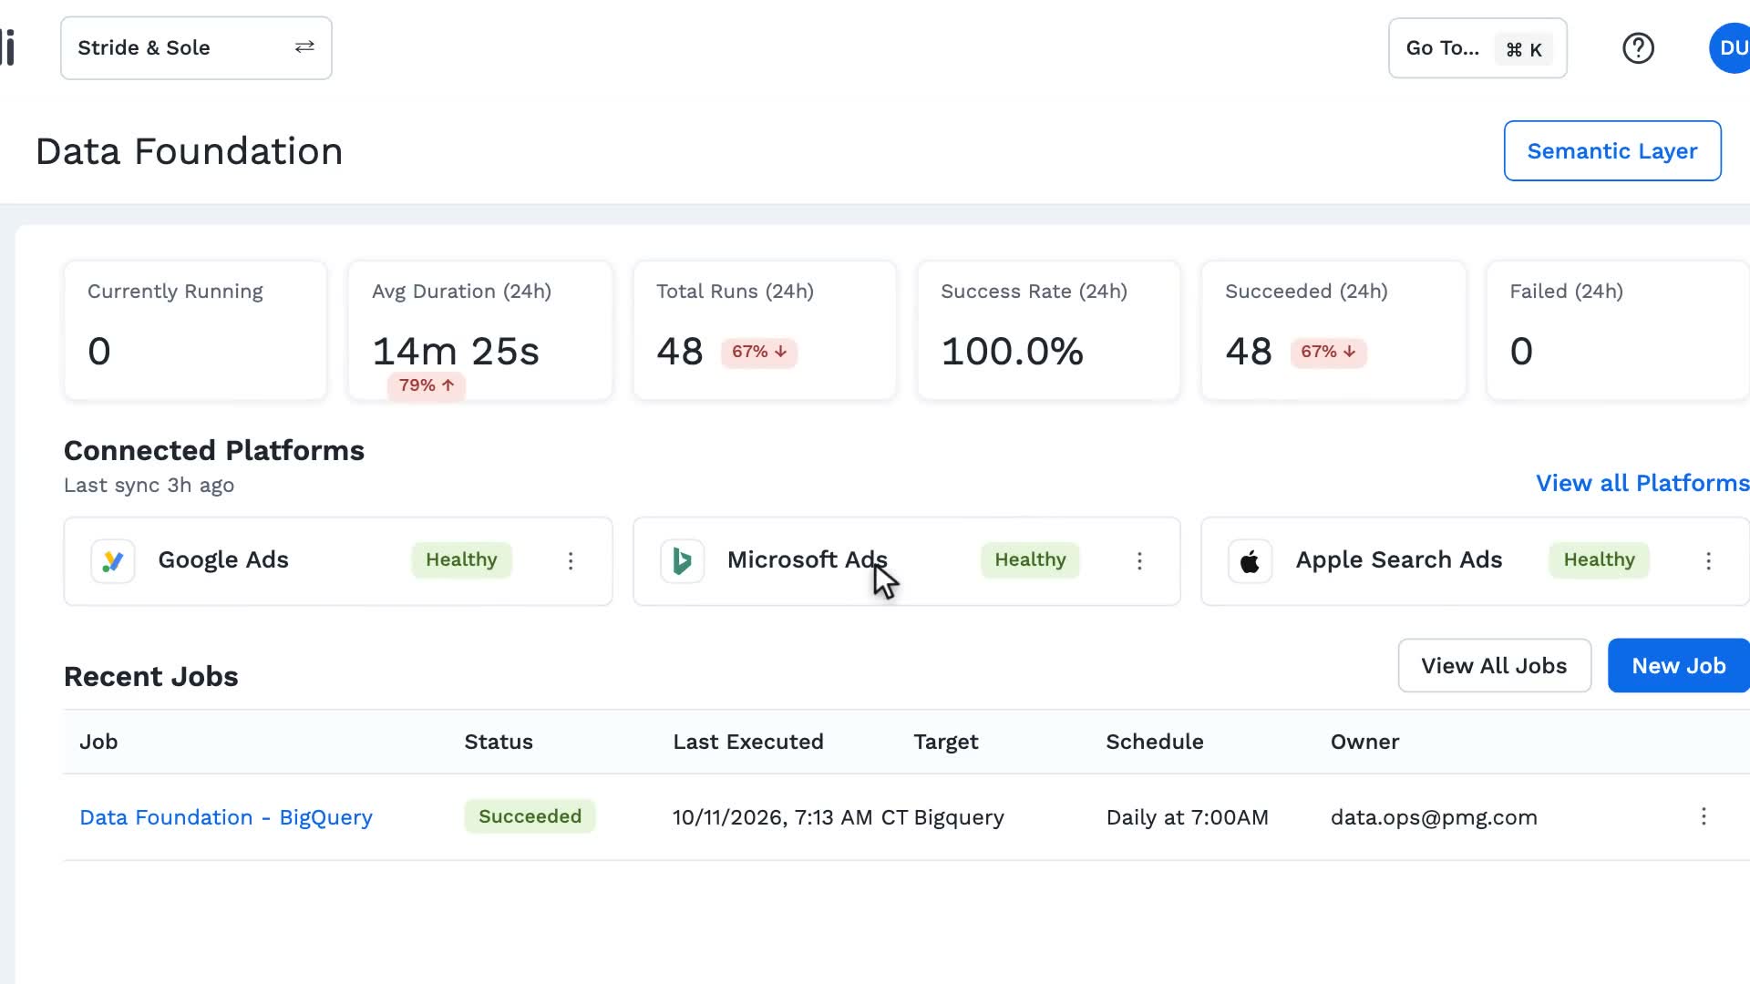
Task: Click the Total Runs 67% decrease badge
Action: [759, 353]
